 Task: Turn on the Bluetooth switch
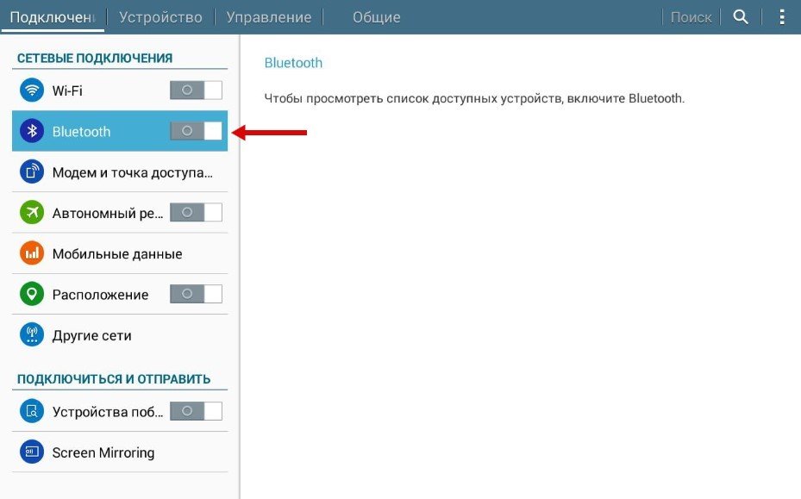[x=197, y=131]
